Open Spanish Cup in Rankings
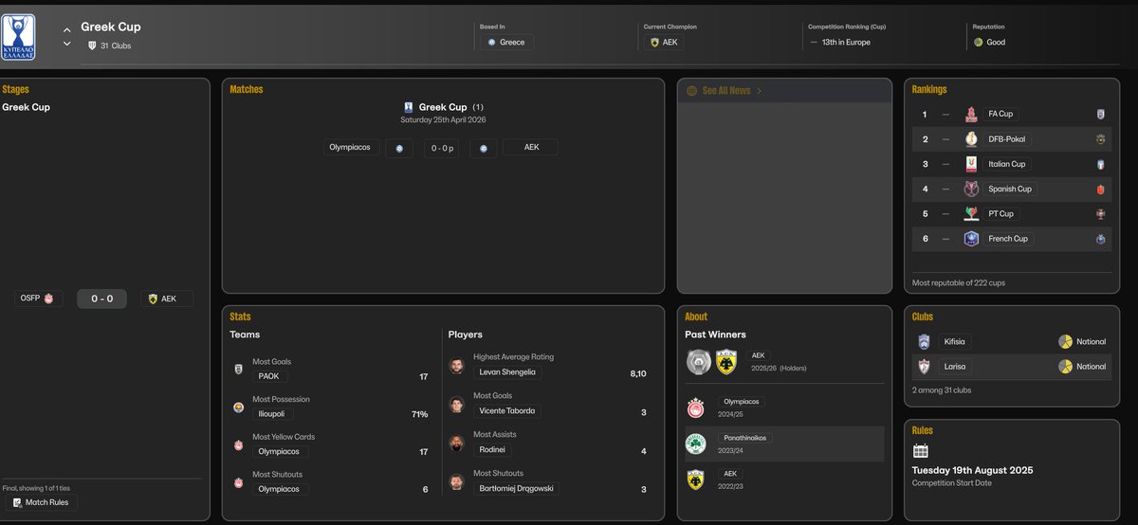The image size is (1138, 525). [1009, 189]
